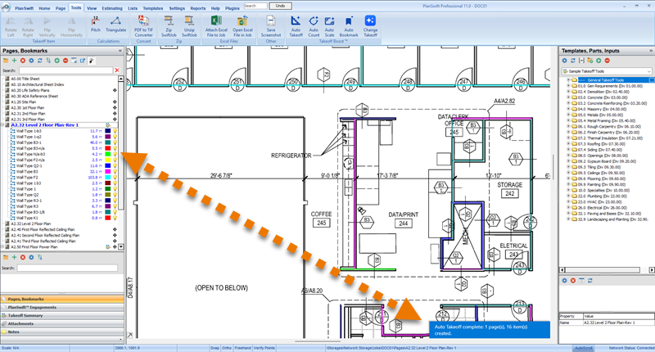Toggle Ortho mode in status bar

tap(227, 348)
